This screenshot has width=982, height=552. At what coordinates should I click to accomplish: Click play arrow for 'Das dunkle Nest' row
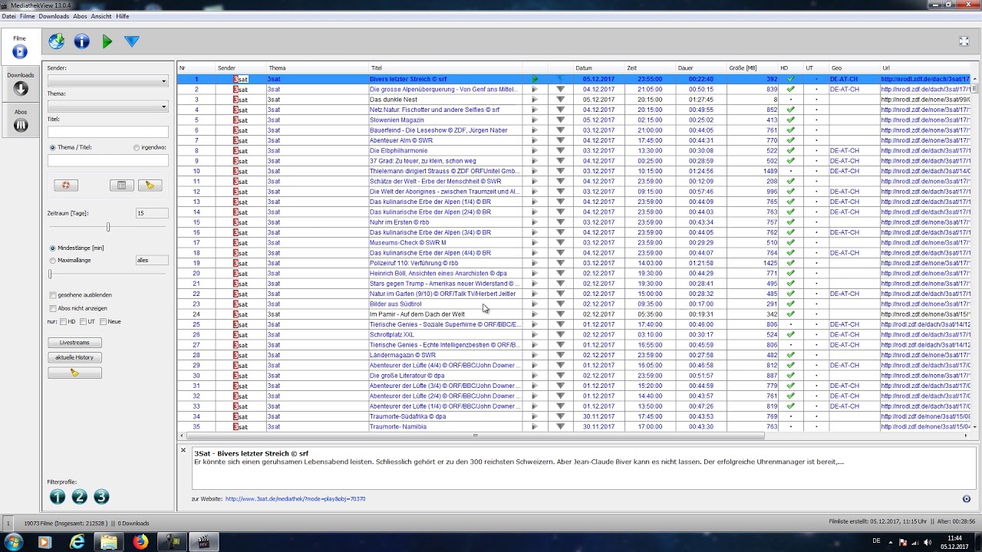[x=535, y=100]
